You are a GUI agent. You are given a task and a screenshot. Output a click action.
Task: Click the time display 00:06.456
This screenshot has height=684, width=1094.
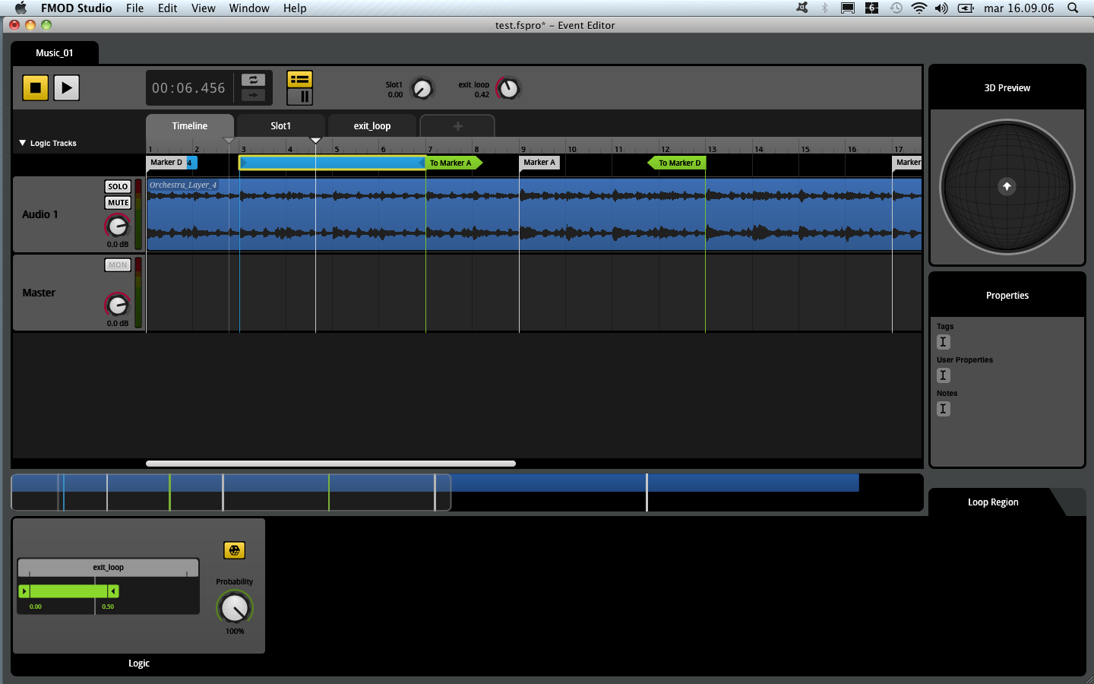(188, 88)
